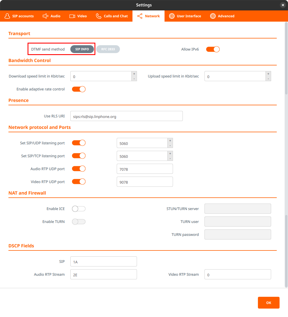This screenshot has width=288, height=317.
Task: Increment SIP/UDP listening port value
Action: tap(170, 141)
